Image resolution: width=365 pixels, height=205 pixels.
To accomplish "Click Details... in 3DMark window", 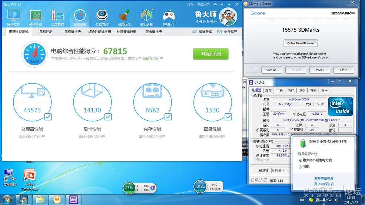I will 320,70.
